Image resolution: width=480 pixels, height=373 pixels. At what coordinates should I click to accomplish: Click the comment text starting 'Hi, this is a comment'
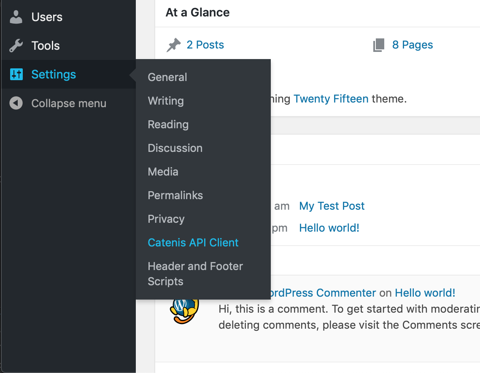coord(349,317)
